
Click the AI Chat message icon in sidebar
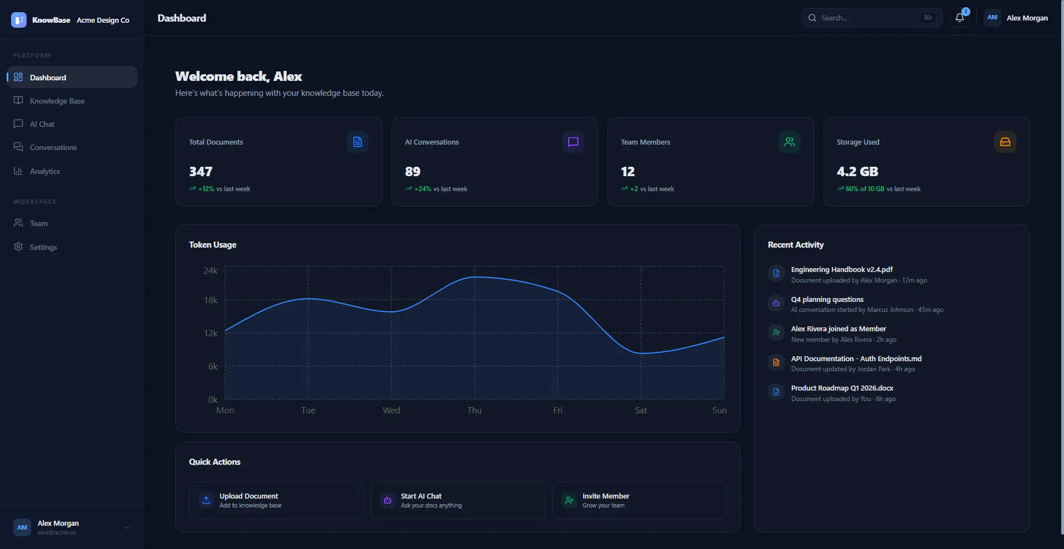tap(18, 124)
